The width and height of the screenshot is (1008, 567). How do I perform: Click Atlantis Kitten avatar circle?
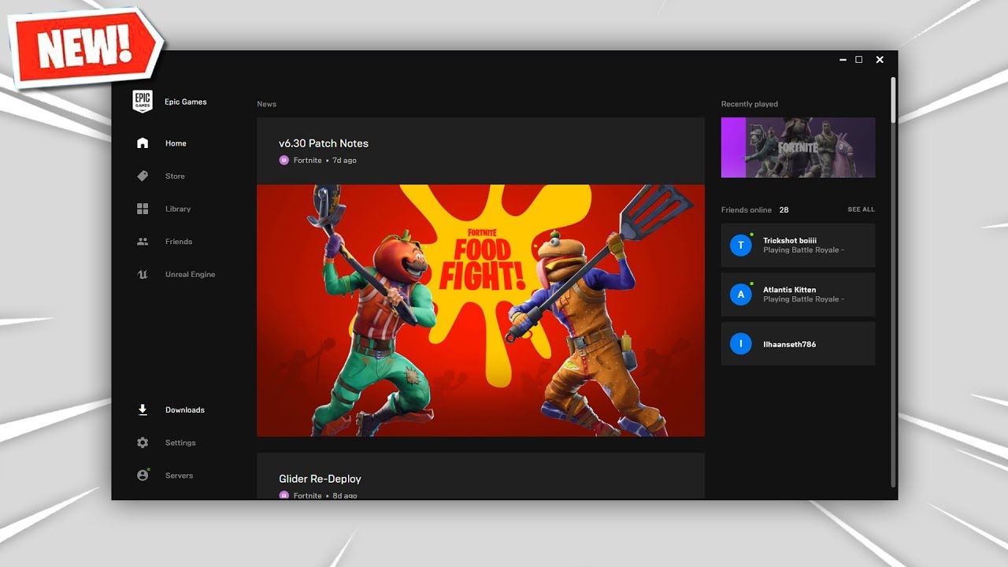[740, 295]
